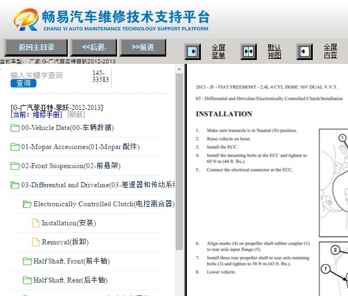Image resolution: width=348 pixels, height=296 pixels.
Task: Open 01-Mopar Accessories tree item text
Action: (x=81, y=147)
